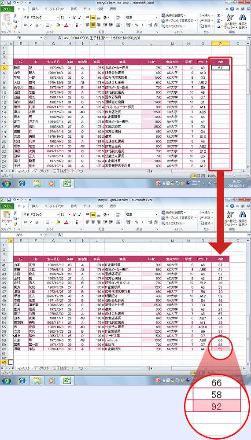Click Merge & Center in the P5 window
Image resolution: width=251 pixels, height=440 pixels.
coord(118,25)
